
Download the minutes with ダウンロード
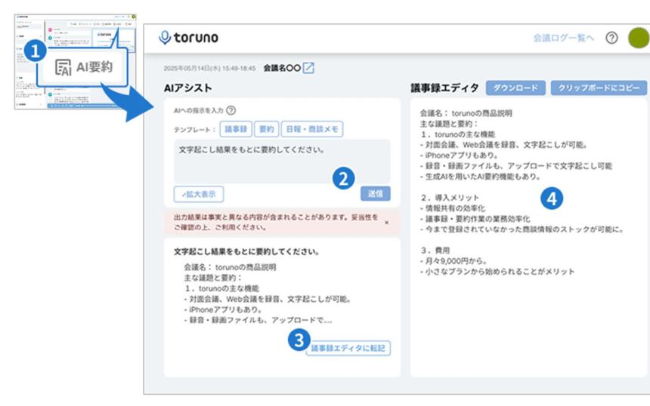[515, 88]
